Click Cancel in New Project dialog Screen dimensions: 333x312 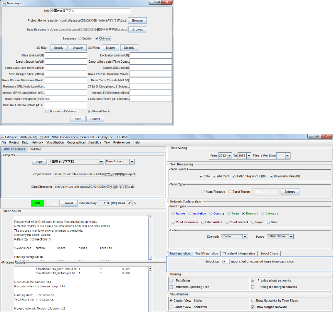coord(95,119)
